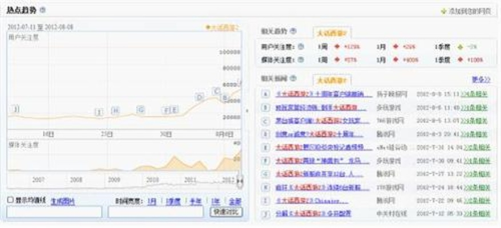Click the letter F icon in news list
Screen dimensions: 501x228
(x=265, y=161)
